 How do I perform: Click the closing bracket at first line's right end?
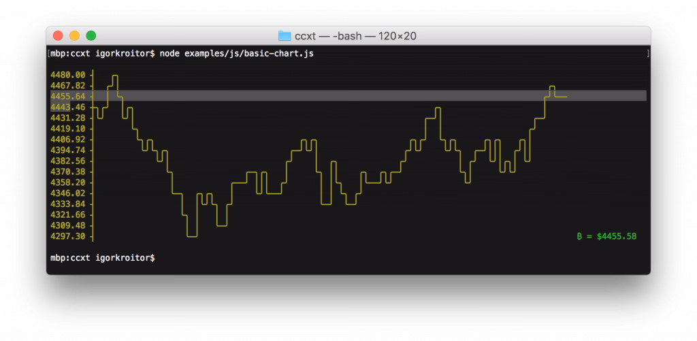(x=647, y=53)
